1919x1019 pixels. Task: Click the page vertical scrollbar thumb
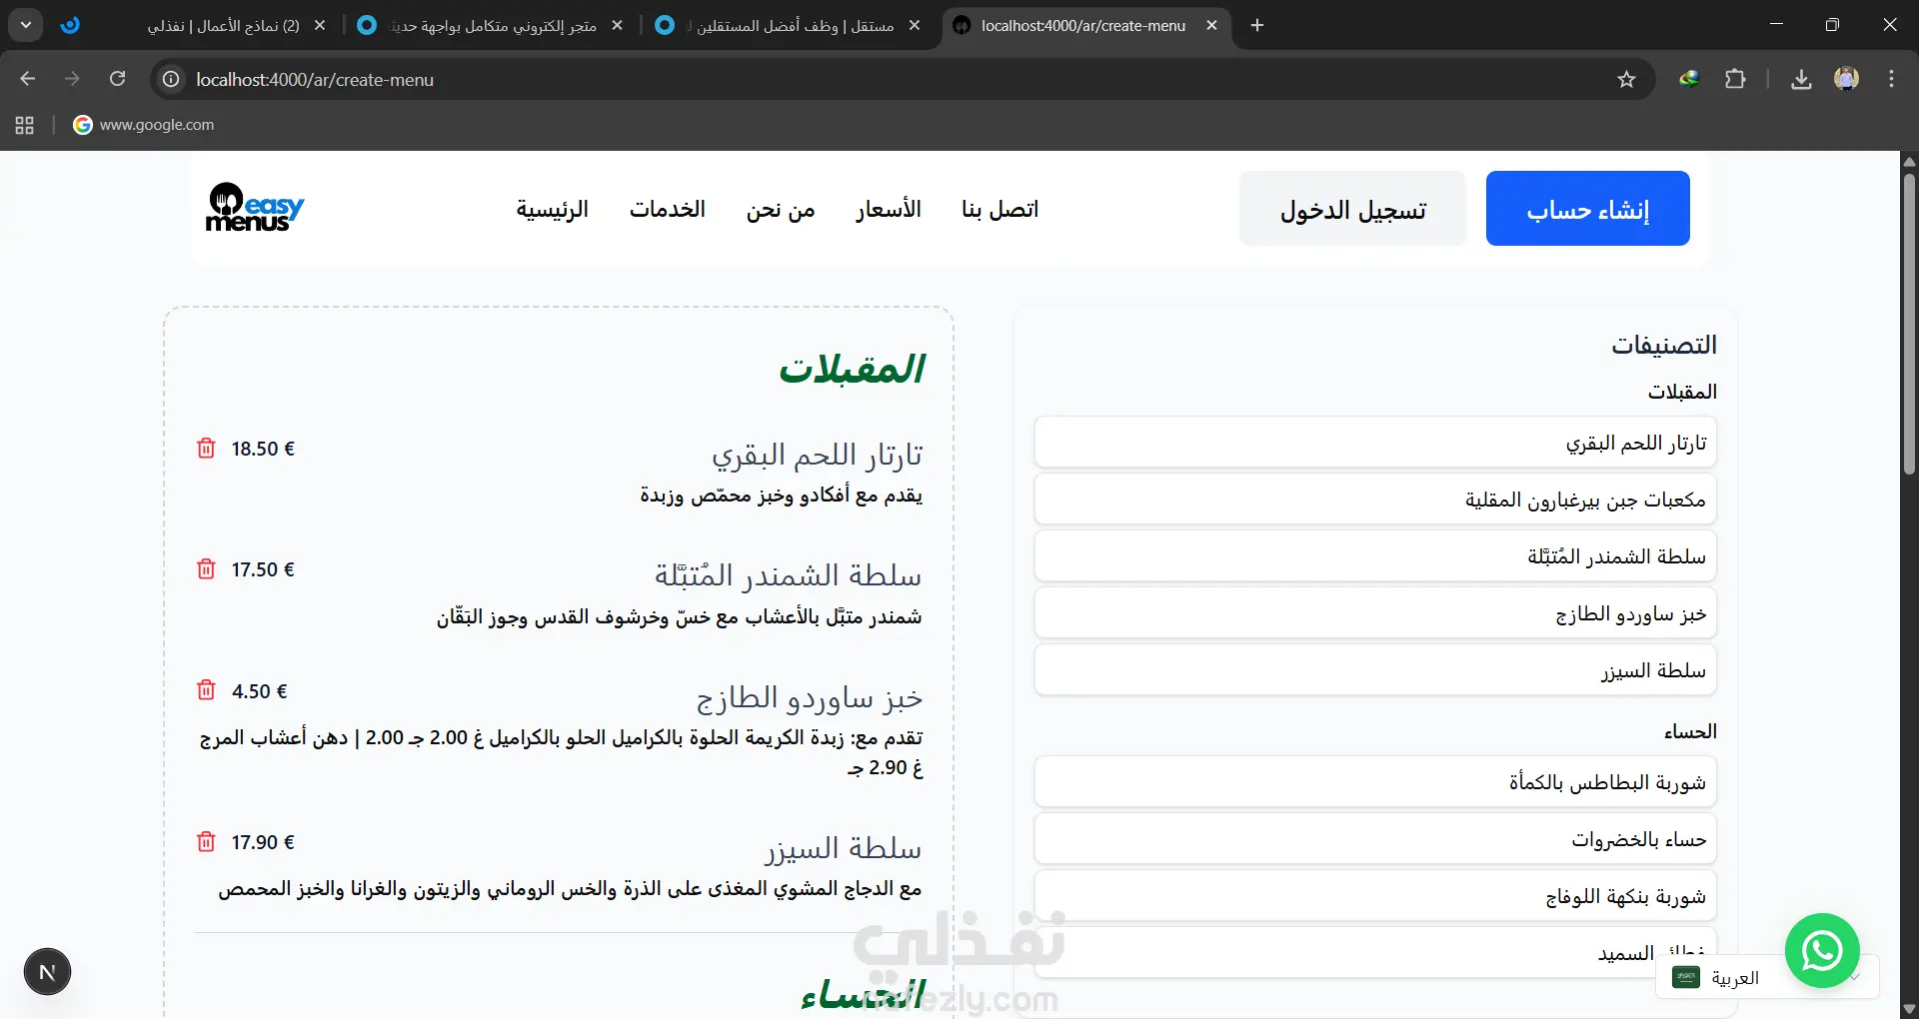[x=1909, y=324]
